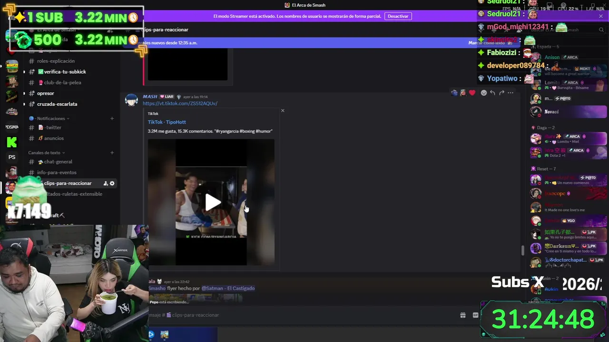The width and height of the screenshot is (609, 342).
Task: Reply to MASH's message
Action: click(x=492, y=93)
